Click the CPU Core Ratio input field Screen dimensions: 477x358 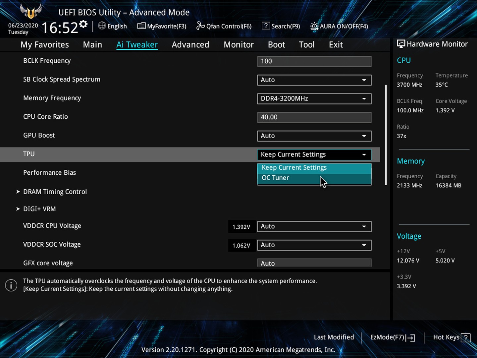pos(314,117)
